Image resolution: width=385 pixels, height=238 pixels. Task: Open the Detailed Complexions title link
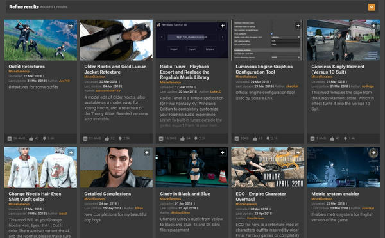coord(108,194)
